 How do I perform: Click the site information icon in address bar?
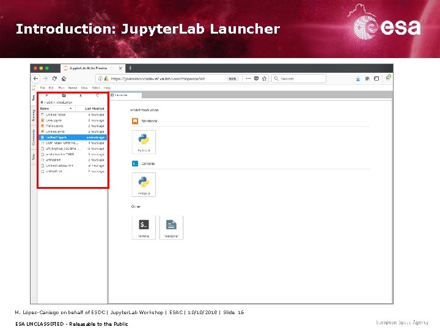coord(100,79)
